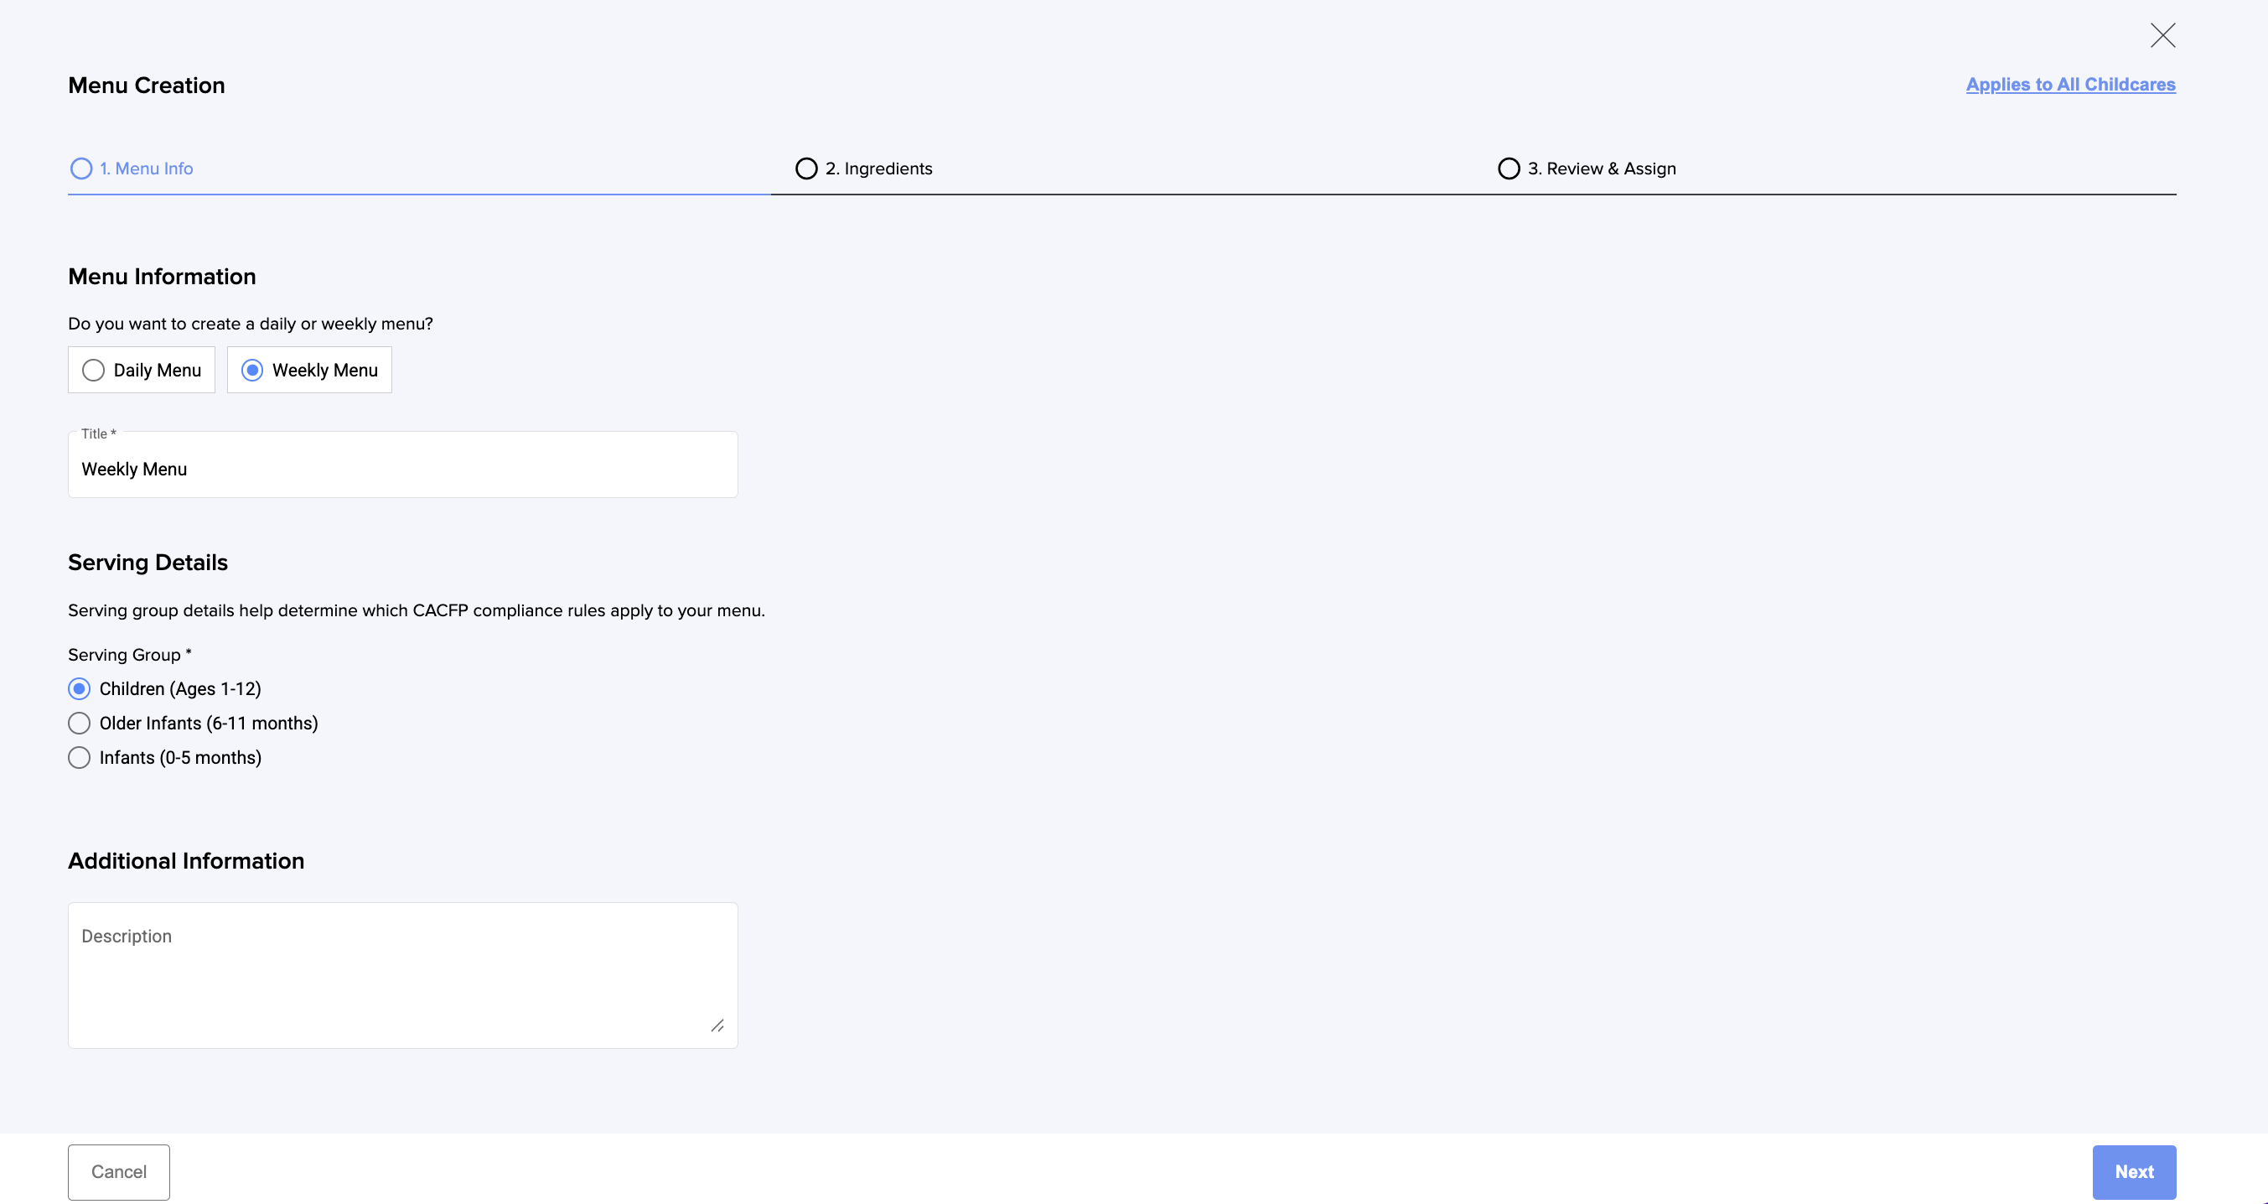Choose Older Infants (6-11 months) radio
2268x1204 pixels.
coord(80,723)
